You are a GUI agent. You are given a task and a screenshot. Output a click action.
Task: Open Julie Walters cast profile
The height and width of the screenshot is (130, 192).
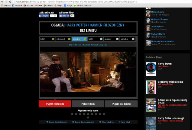[157, 26]
